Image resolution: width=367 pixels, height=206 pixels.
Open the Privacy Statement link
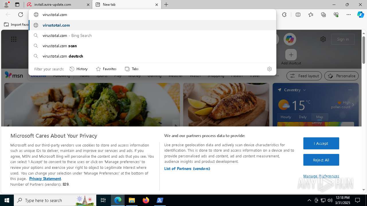click(45, 179)
